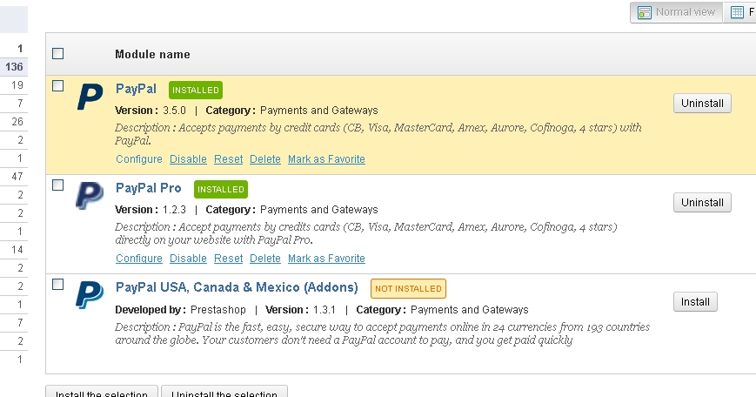Select the row count 136 in sidebar
The width and height of the screenshot is (756, 397).
click(14, 67)
